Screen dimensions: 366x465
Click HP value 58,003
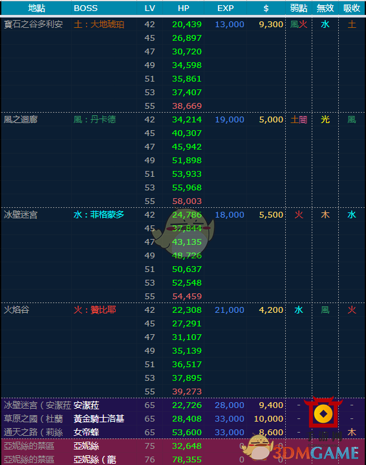[187, 201]
